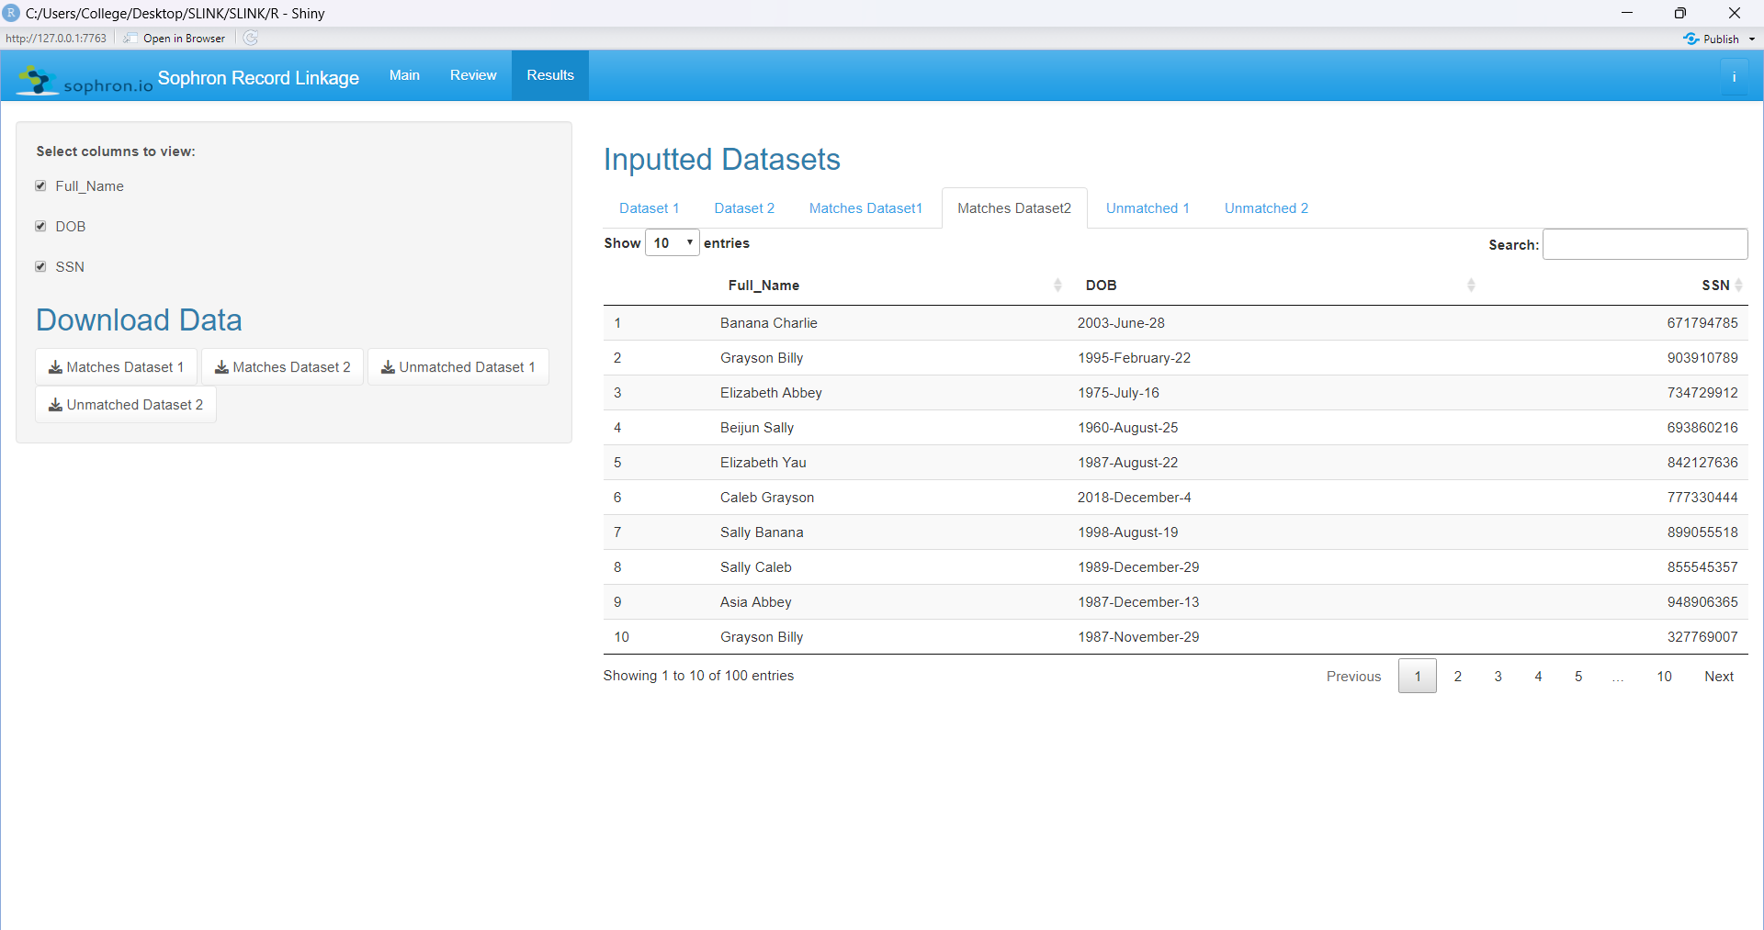Click inside the Search field

click(x=1644, y=244)
